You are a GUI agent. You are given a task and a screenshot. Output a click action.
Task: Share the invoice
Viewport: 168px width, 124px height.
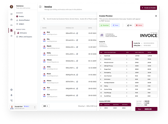pyautogui.click(x=115, y=25)
